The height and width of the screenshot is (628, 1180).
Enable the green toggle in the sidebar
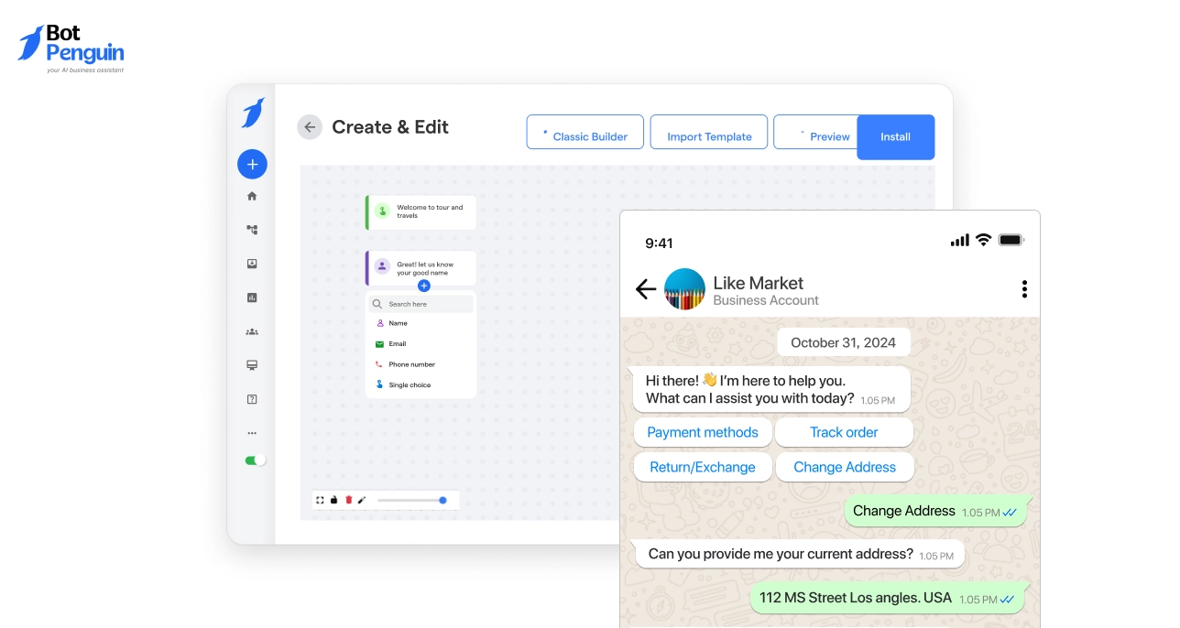pos(254,460)
